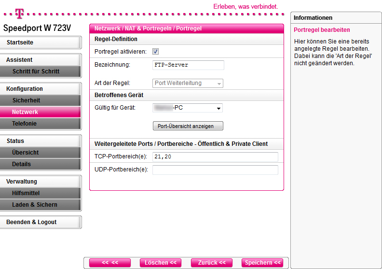Viewport: 382px width, 269px height.
Task: Click the Regel-Definition section heading
Action: pyautogui.click(x=116, y=39)
